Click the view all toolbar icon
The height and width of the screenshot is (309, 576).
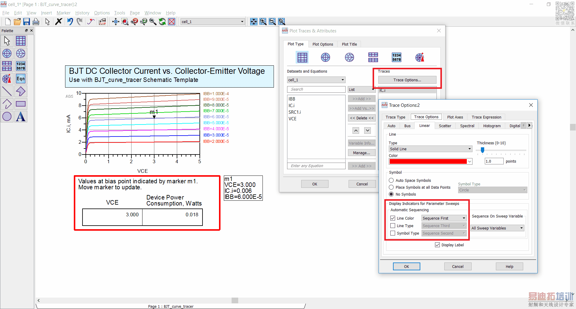pyautogui.click(x=116, y=22)
